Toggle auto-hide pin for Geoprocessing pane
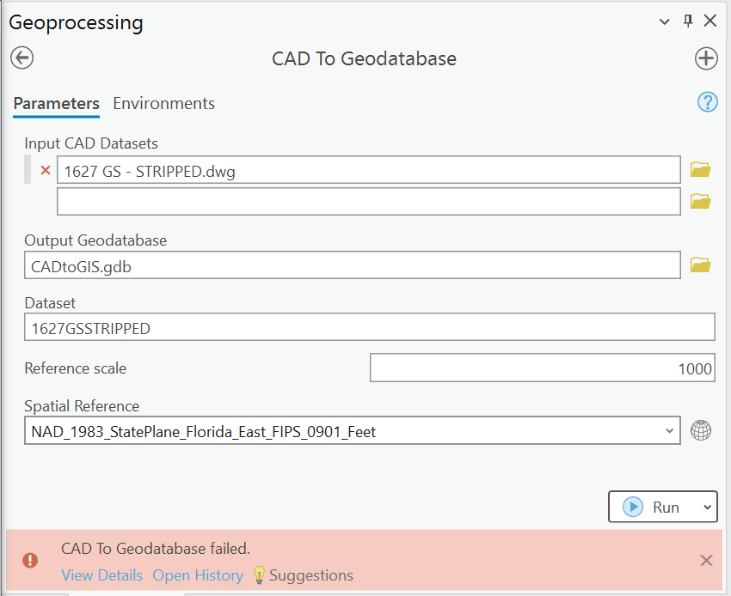 pos(688,21)
